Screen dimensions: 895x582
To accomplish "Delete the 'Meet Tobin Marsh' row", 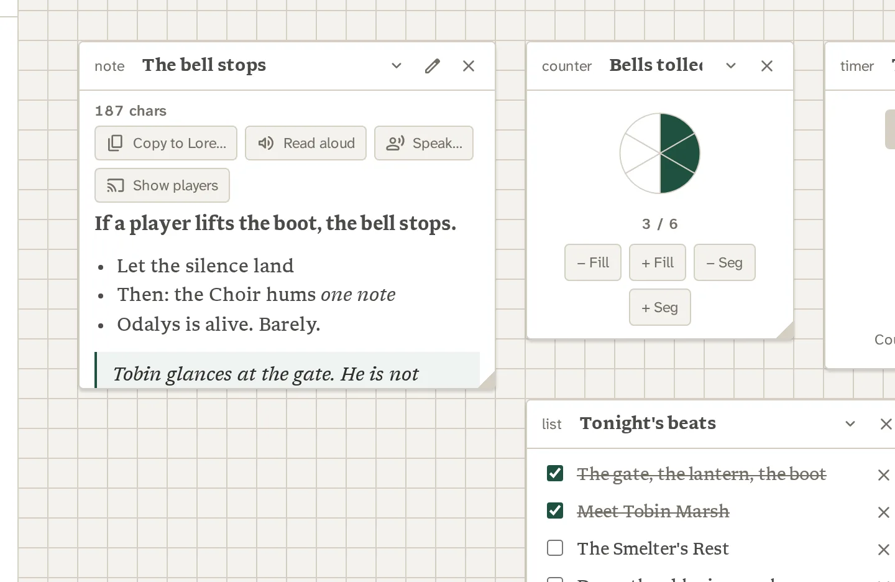I will coord(883,512).
